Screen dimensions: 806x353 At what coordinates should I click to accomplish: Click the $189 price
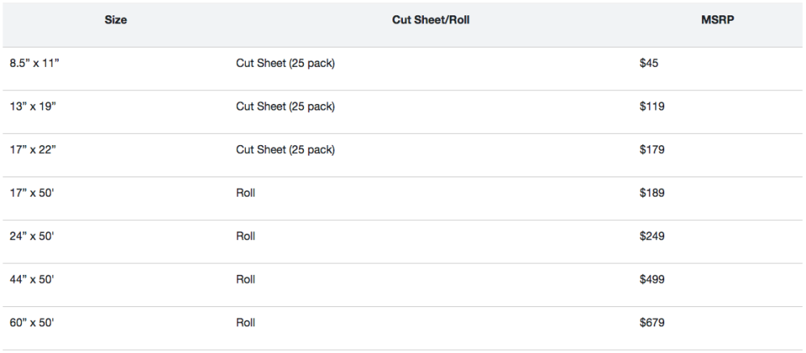coord(652,193)
